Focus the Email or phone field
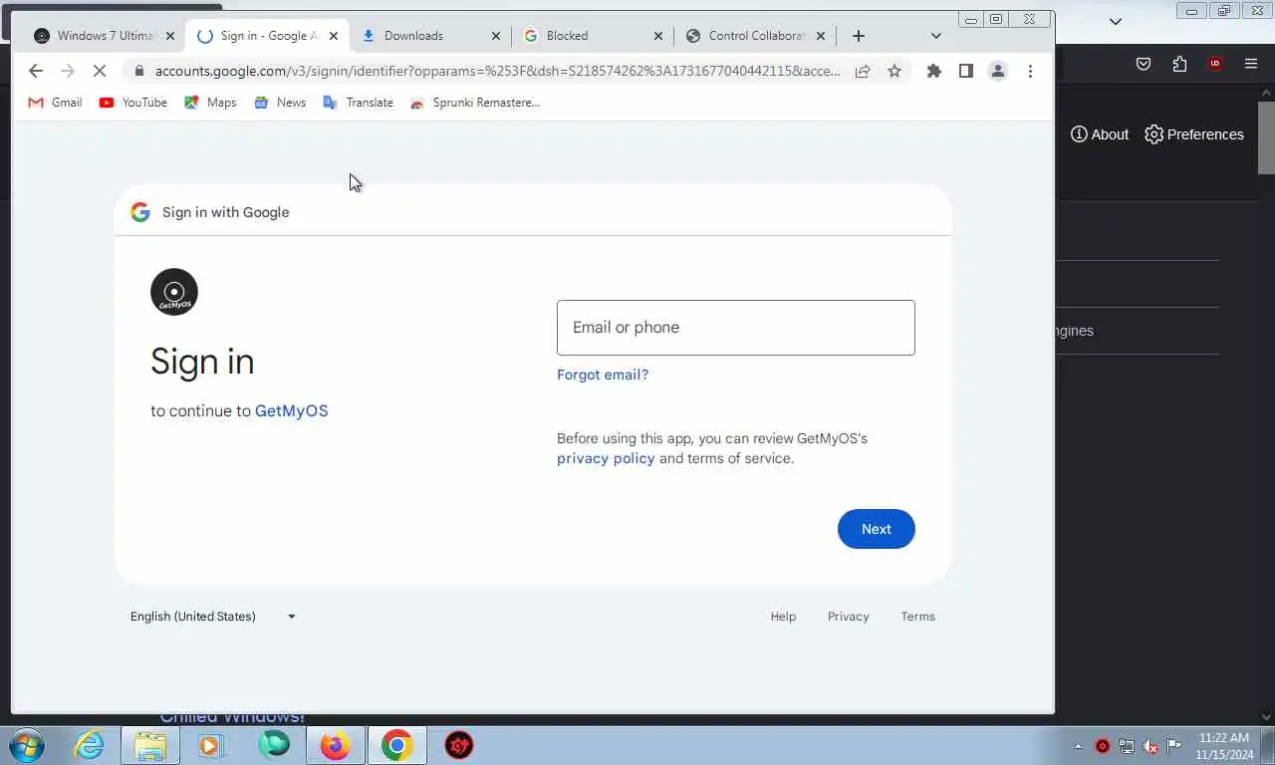 tap(736, 328)
